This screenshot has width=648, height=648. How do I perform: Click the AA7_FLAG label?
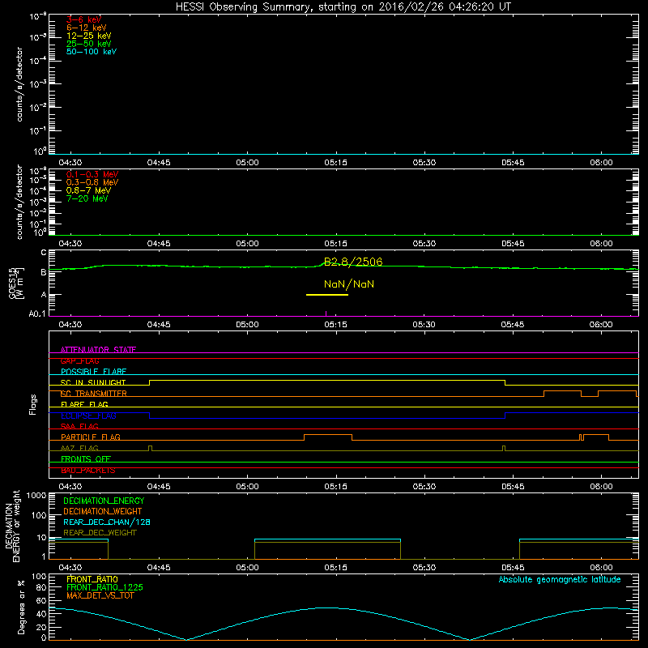(x=79, y=448)
